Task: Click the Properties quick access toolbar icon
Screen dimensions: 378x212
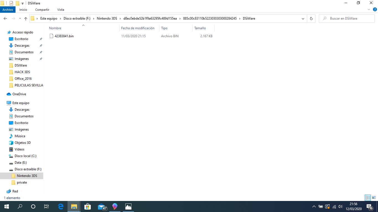Action: [x=11, y=3]
